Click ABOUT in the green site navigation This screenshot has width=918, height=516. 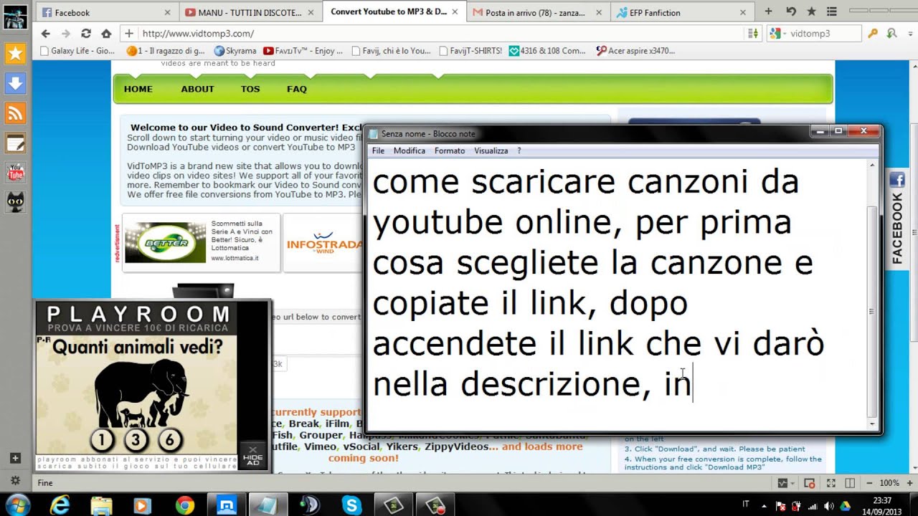197,89
